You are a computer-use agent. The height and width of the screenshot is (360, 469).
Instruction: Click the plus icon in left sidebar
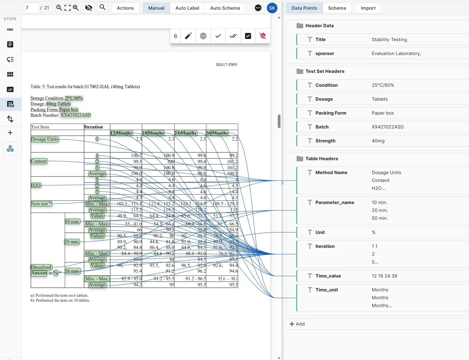point(10,133)
